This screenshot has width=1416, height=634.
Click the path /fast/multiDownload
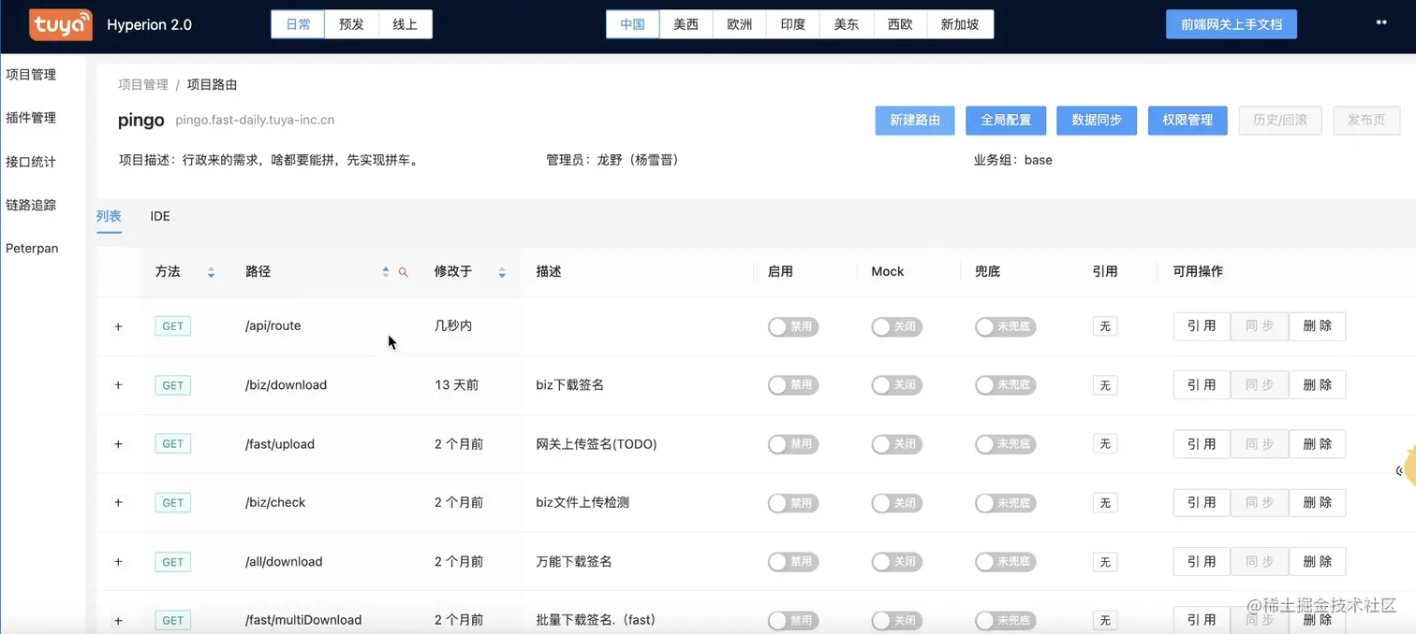[x=303, y=620]
